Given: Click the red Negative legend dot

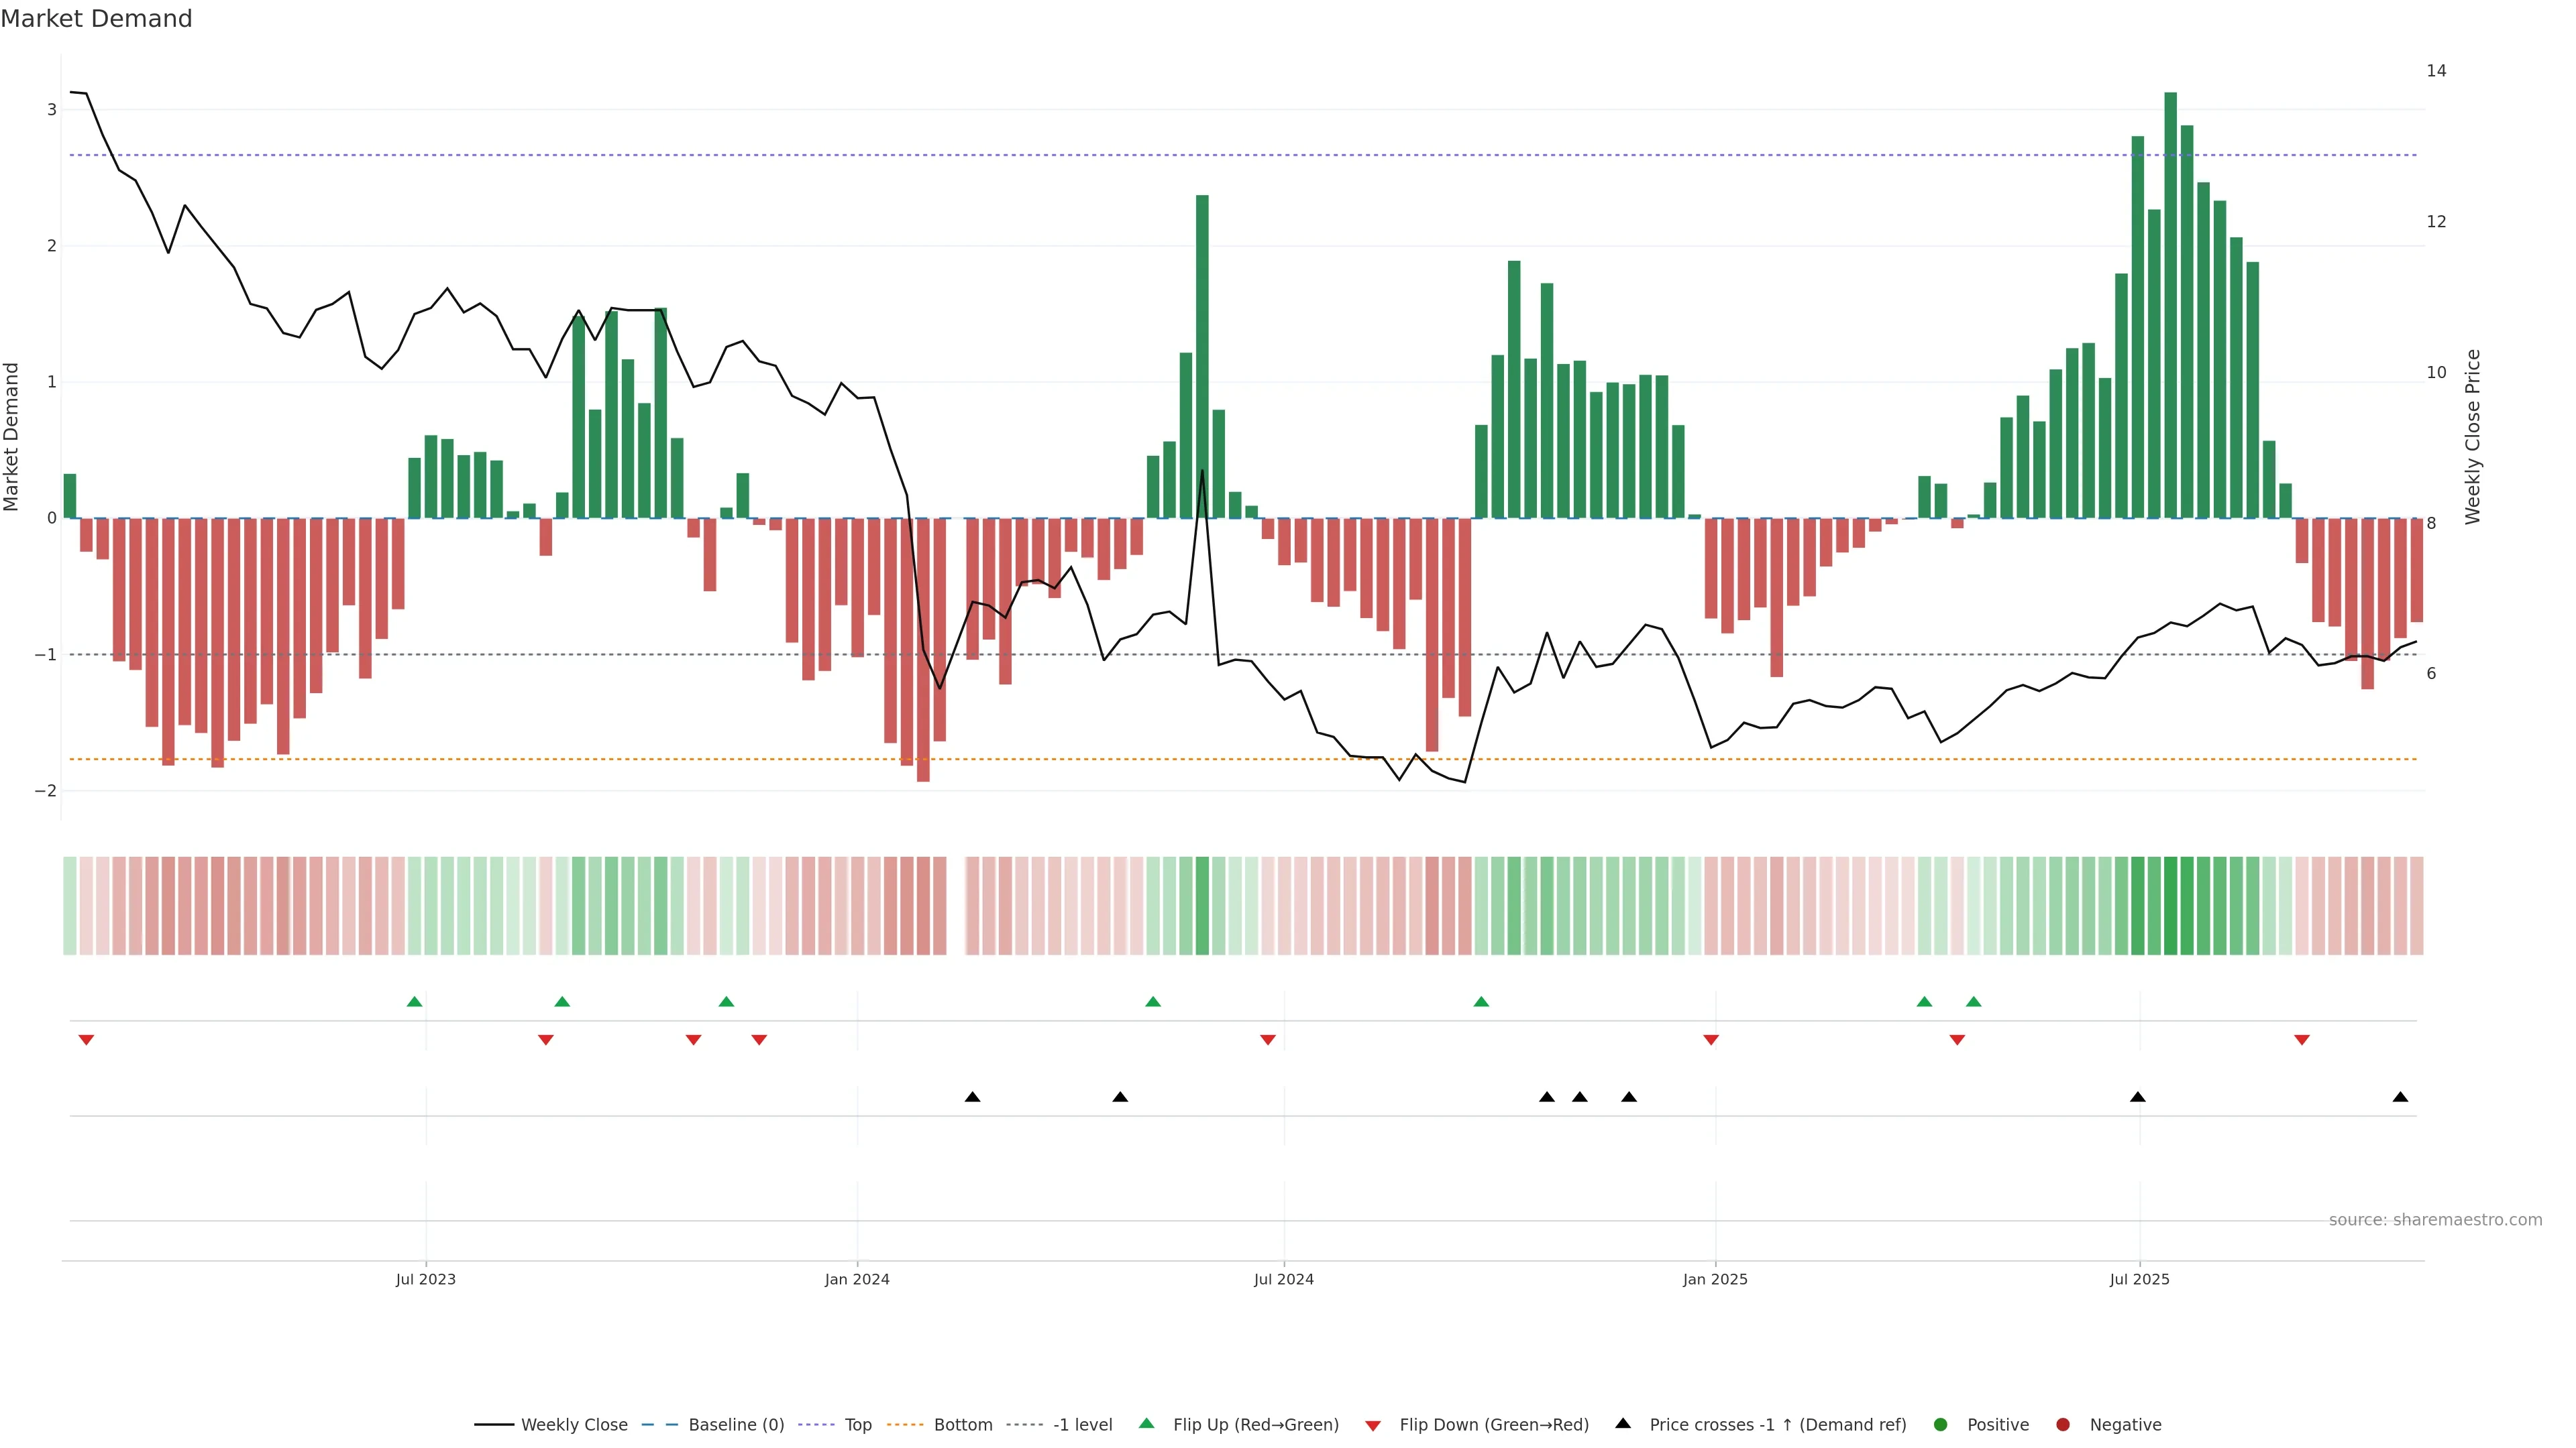Looking at the screenshot, I should pyautogui.click(x=2063, y=1425).
